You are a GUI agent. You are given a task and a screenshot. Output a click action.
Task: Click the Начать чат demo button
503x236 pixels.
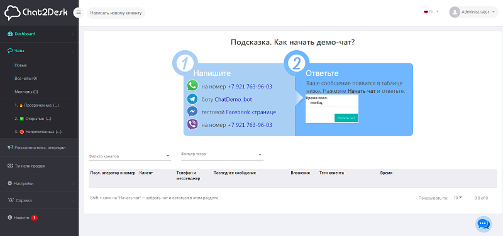(346, 118)
